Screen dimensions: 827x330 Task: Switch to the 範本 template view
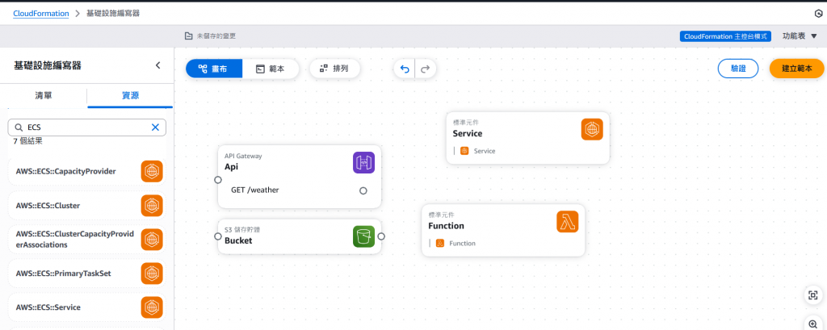click(x=271, y=69)
